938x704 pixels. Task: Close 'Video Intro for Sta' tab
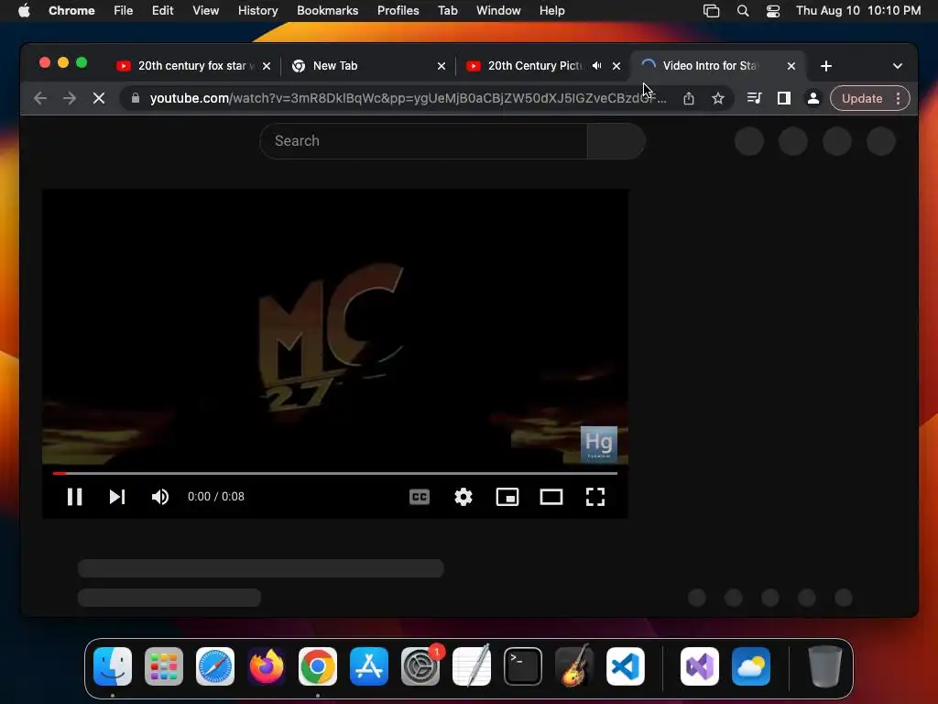[x=791, y=66]
